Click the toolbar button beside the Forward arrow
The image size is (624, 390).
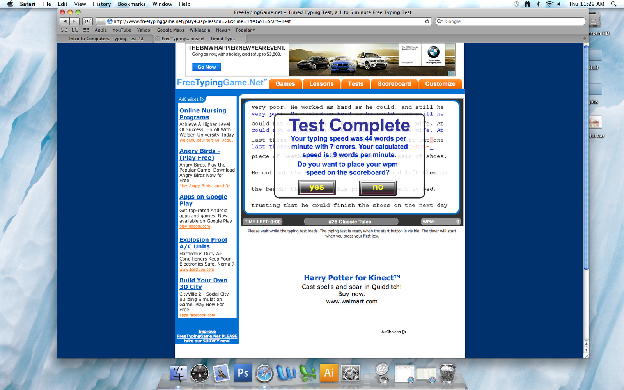click(x=88, y=21)
